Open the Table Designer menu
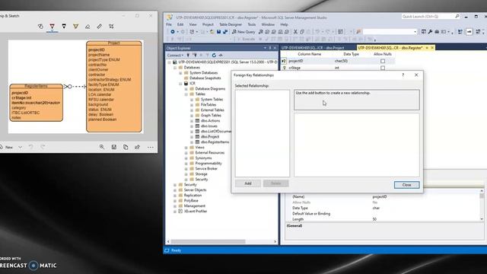Viewport: 487px width, 274px height. click(231, 24)
